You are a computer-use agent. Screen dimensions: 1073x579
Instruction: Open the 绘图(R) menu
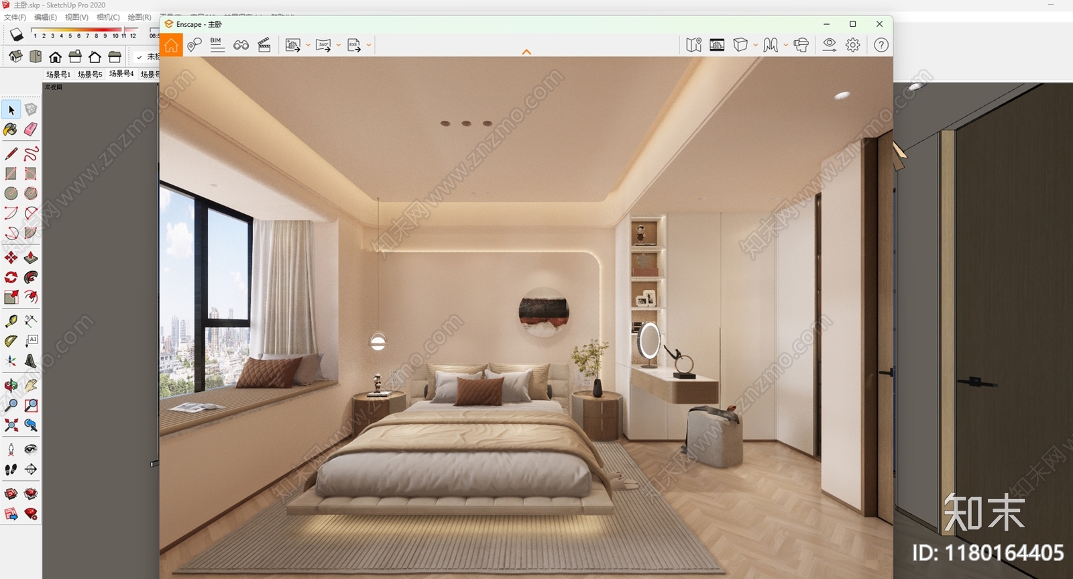click(139, 17)
